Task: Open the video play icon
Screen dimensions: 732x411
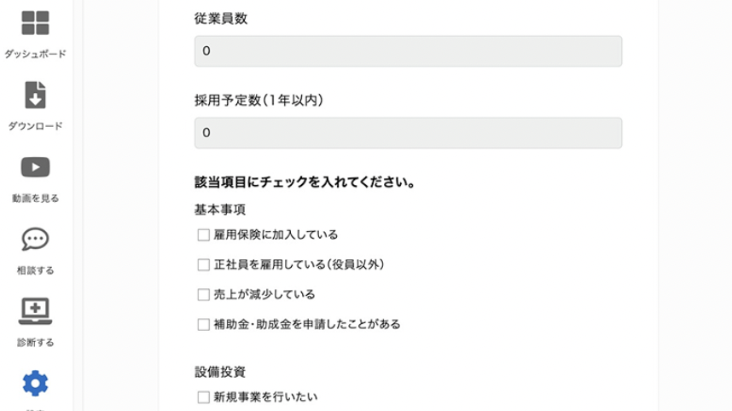Action: [35, 168]
